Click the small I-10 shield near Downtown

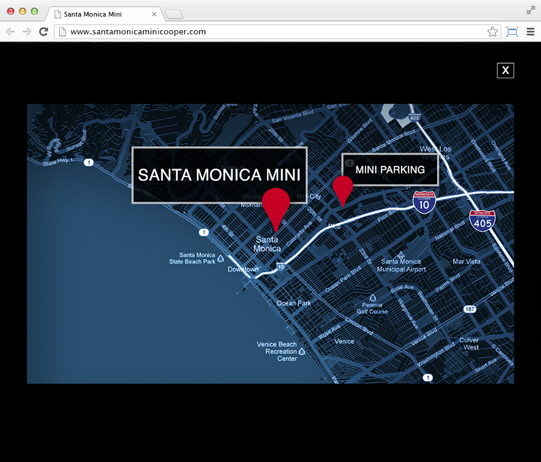[x=281, y=267]
